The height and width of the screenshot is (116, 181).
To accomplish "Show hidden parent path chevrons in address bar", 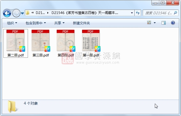I will point(33,13).
